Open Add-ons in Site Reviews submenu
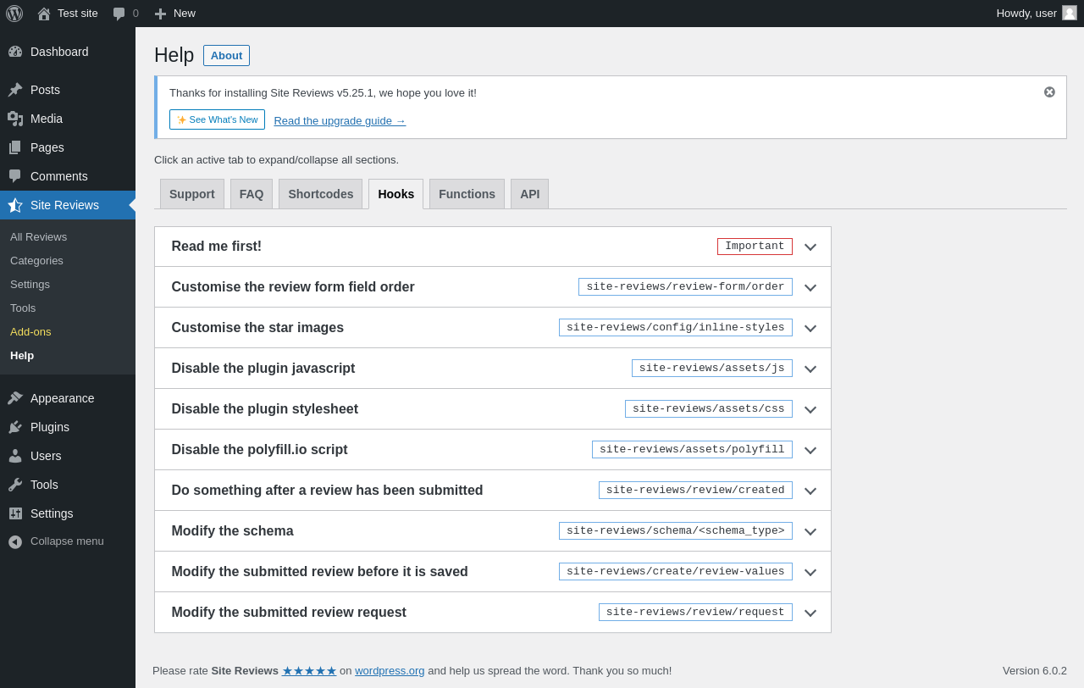 [30, 331]
